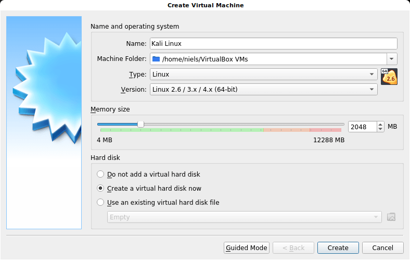Image resolution: width=410 pixels, height=260 pixels.
Task: Click the Name and operating system heading
Action: tap(135, 27)
